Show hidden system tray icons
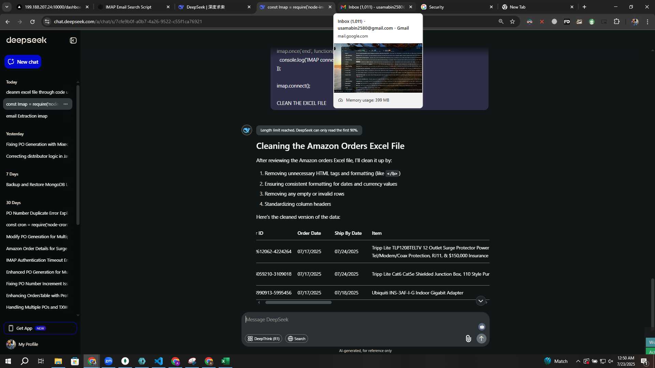Image resolution: width=655 pixels, height=368 pixels. [x=578, y=361]
